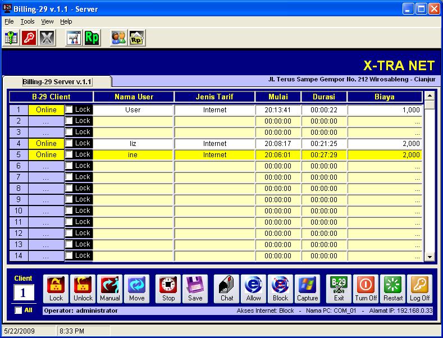Click the Rp house toolbar icon
Image resolution: width=443 pixels, height=338 pixels.
tap(137, 38)
